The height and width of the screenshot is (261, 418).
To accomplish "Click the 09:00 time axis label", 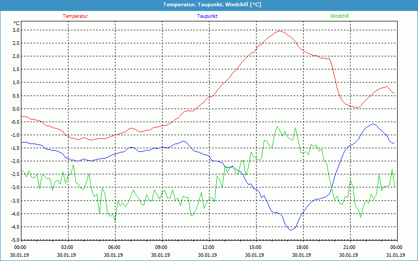I will click(x=162, y=247).
